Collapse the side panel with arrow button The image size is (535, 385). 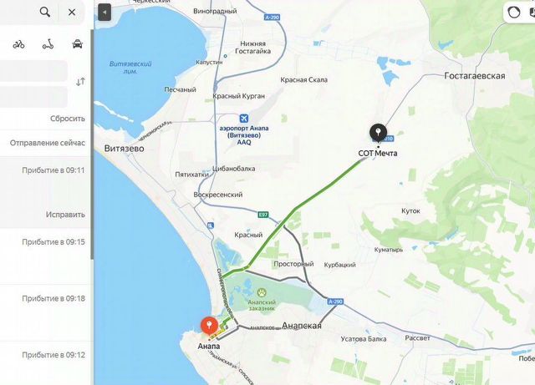[104, 13]
